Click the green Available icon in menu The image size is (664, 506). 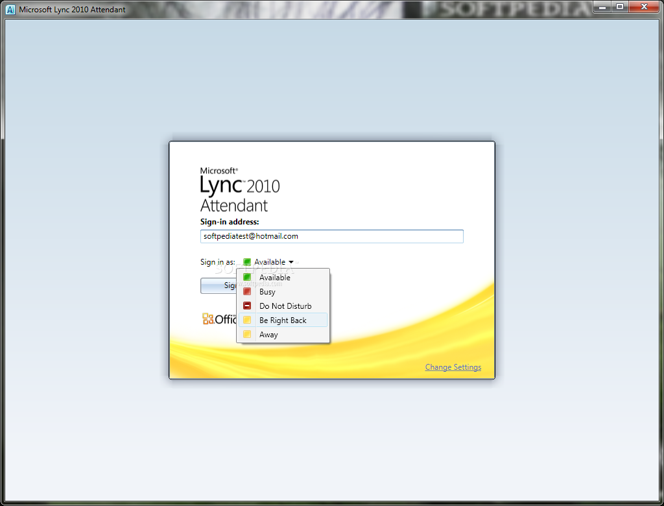click(247, 277)
